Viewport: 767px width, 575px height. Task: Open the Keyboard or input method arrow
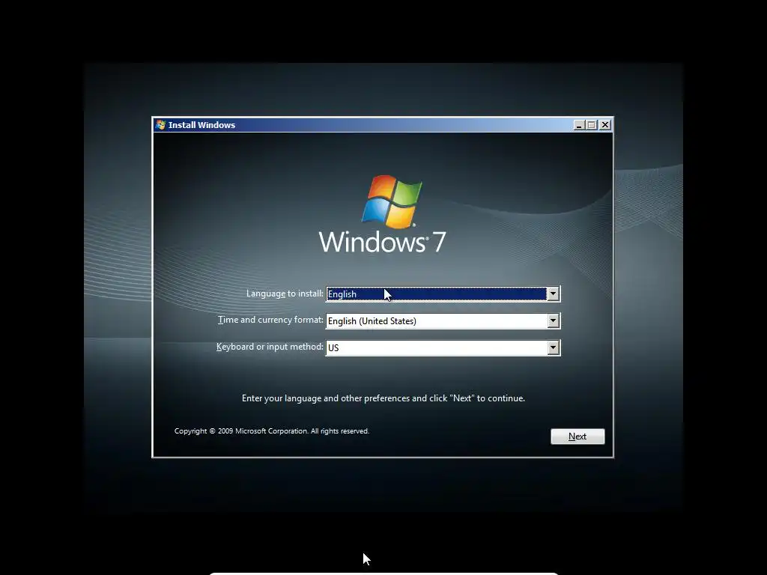click(x=553, y=347)
